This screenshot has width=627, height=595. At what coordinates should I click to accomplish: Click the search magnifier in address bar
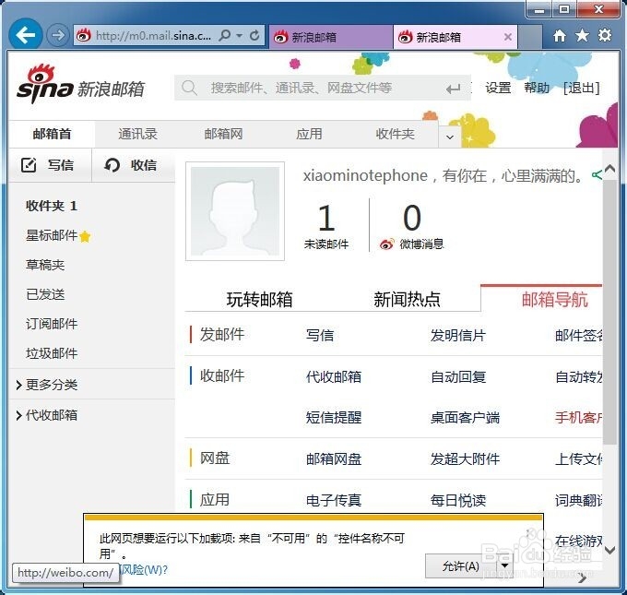pos(225,36)
